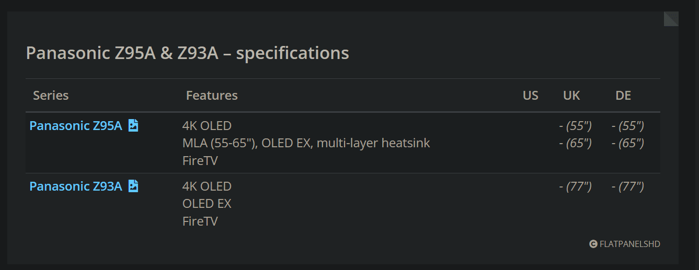Open the Panasonic Z93A series link
Screen dimensions: 699x270
tap(76, 186)
